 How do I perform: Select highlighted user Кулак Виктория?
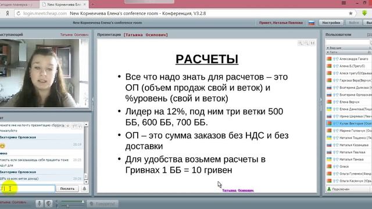(x=349, y=124)
